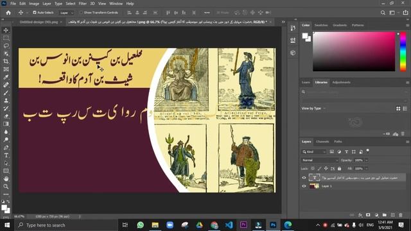Open the Opacity slider dropdown arrow

tap(367, 160)
